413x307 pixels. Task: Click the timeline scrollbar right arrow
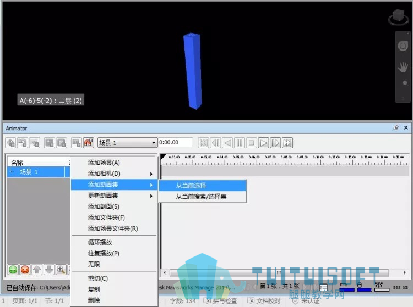[405, 272]
